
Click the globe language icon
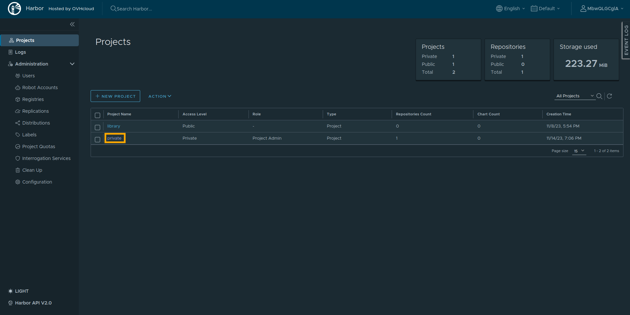pyautogui.click(x=499, y=9)
